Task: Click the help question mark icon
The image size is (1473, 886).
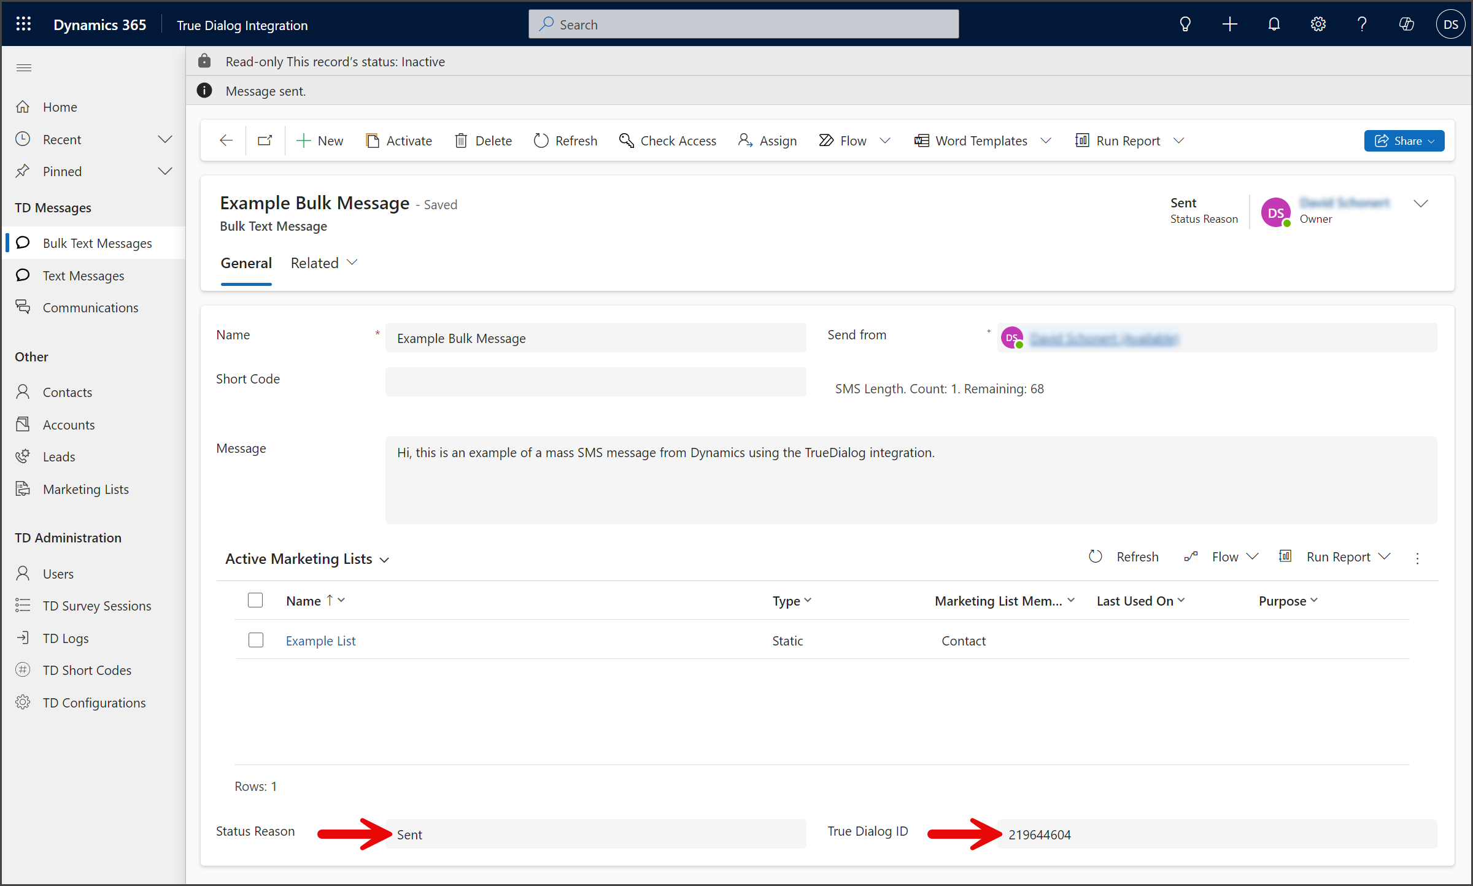Action: tap(1362, 25)
